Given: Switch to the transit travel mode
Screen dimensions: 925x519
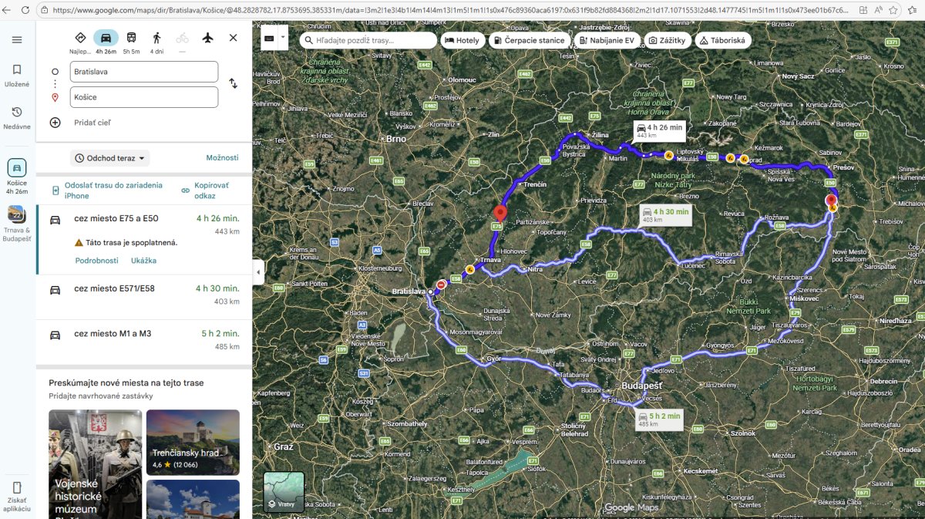Looking at the screenshot, I should click(132, 38).
